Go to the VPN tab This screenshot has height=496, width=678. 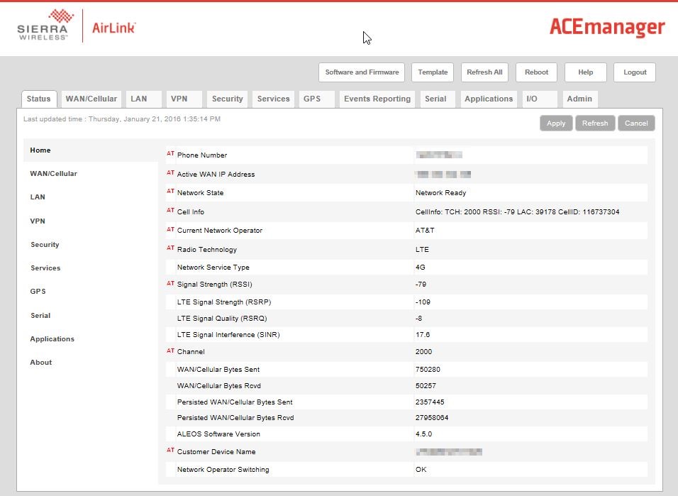(x=184, y=99)
